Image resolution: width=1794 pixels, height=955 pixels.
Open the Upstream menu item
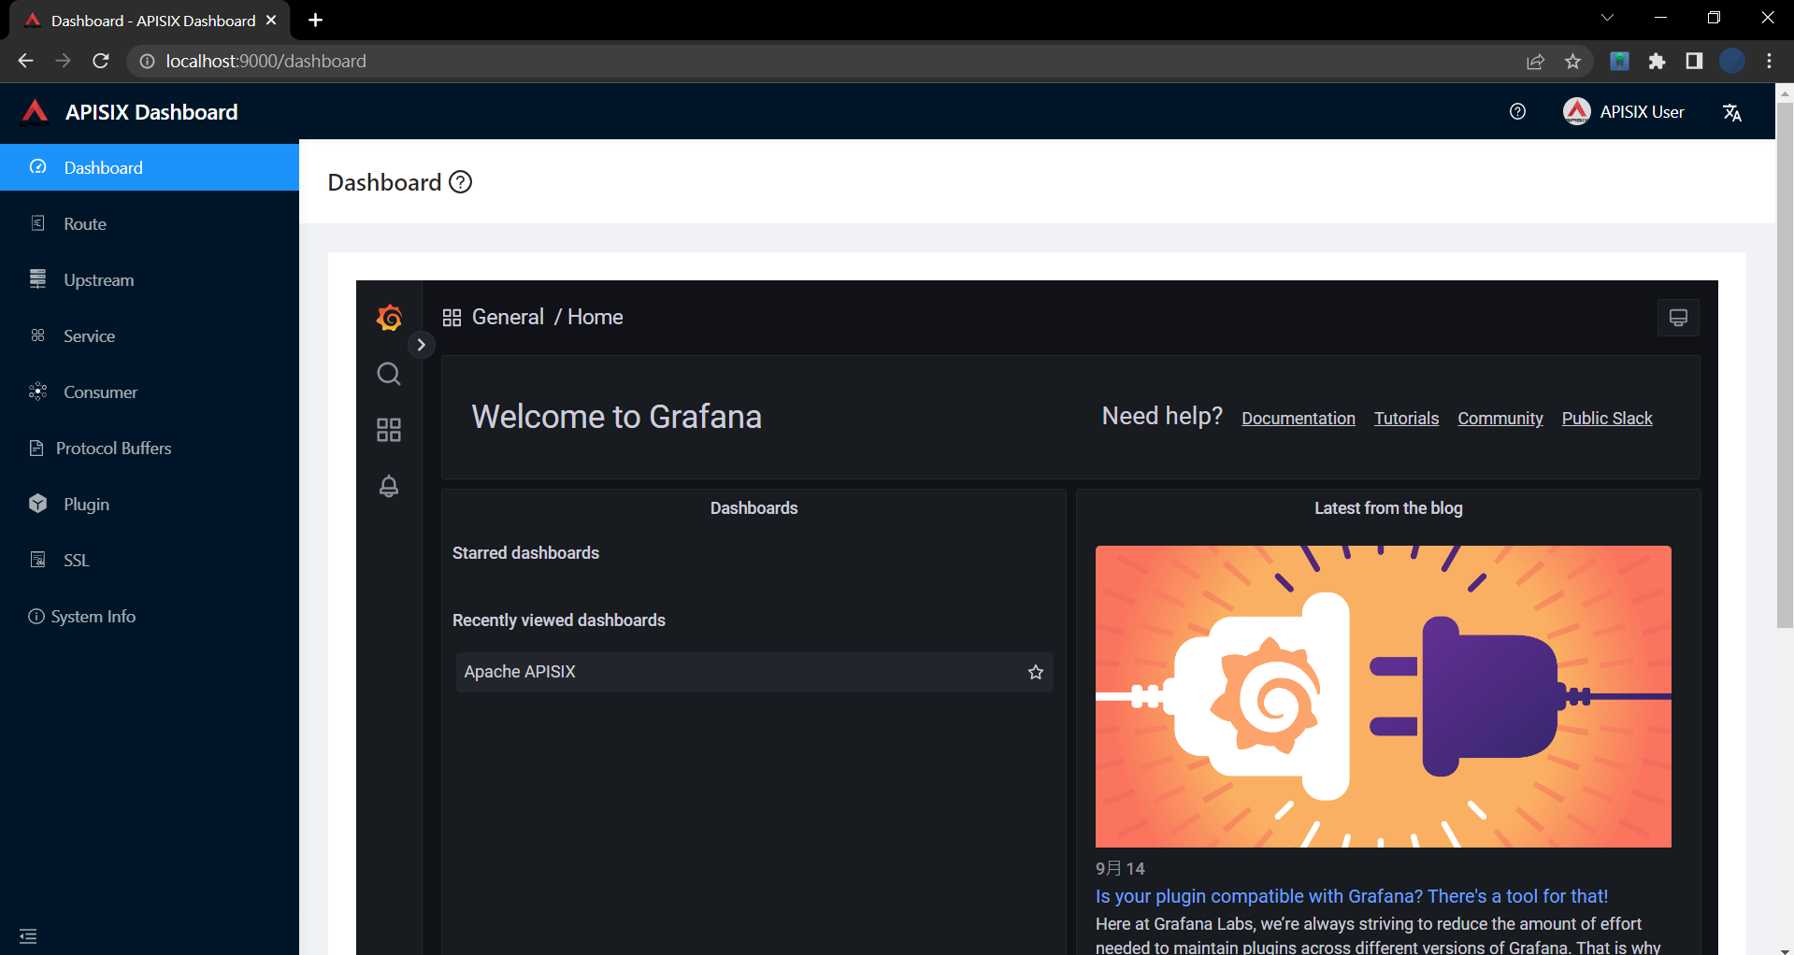click(x=150, y=279)
